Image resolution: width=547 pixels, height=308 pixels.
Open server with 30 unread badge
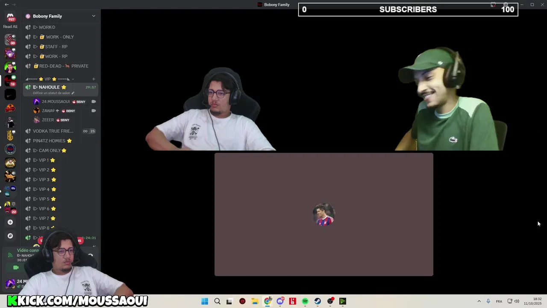coord(10,39)
